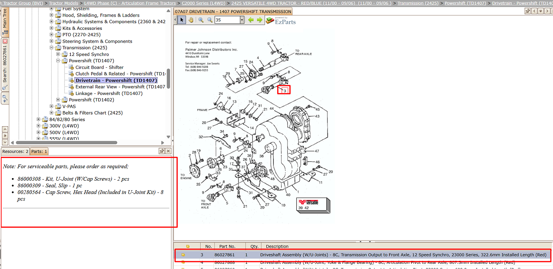
Task: Select the 07A07 Drivetrain diagram tab
Action: (x=233, y=11)
